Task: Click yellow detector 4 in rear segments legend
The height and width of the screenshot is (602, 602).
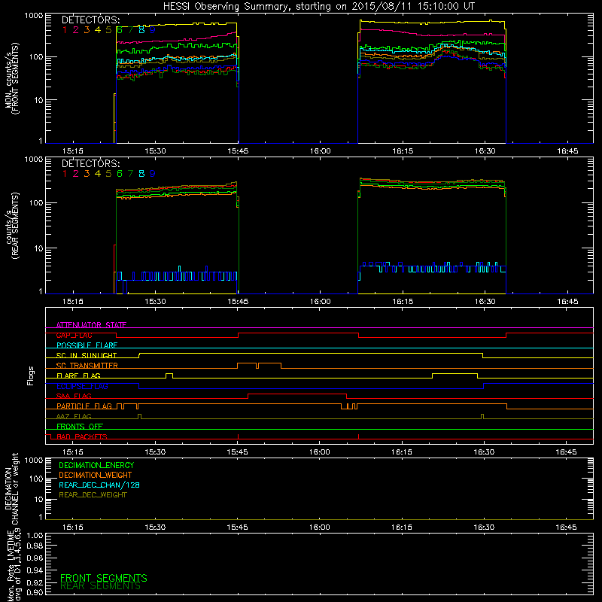Action: [x=98, y=174]
